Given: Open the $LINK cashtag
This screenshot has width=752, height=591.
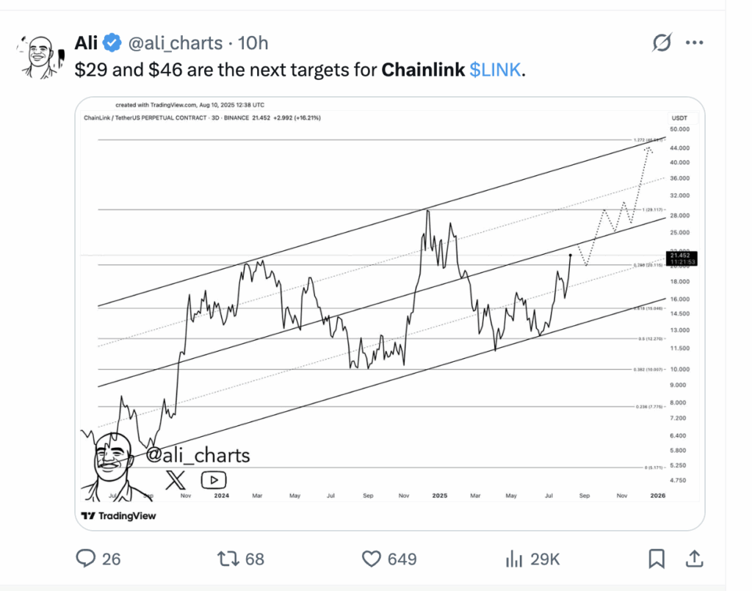Looking at the screenshot, I should [495, 70].
